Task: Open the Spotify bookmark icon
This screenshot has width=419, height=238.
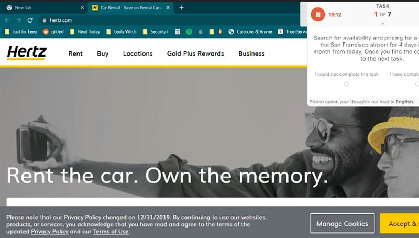Action: click(189, 31)
